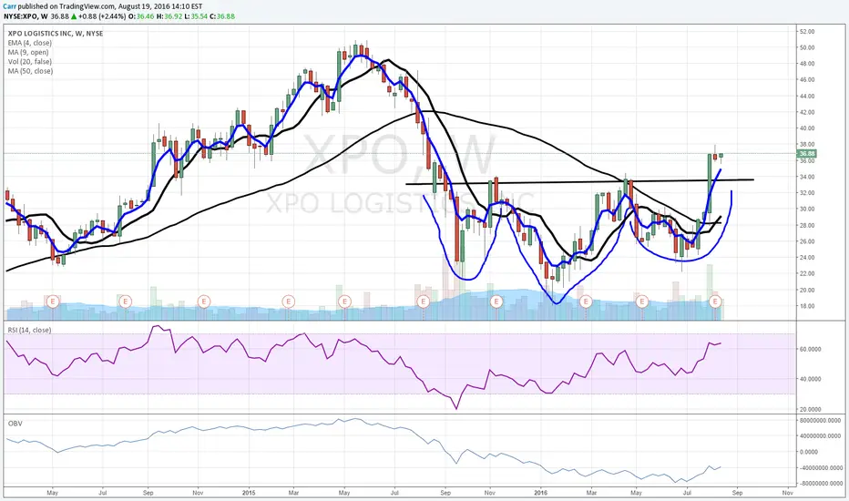Click the '2016' label on time axis
The image size is (849, 501).
541,493
